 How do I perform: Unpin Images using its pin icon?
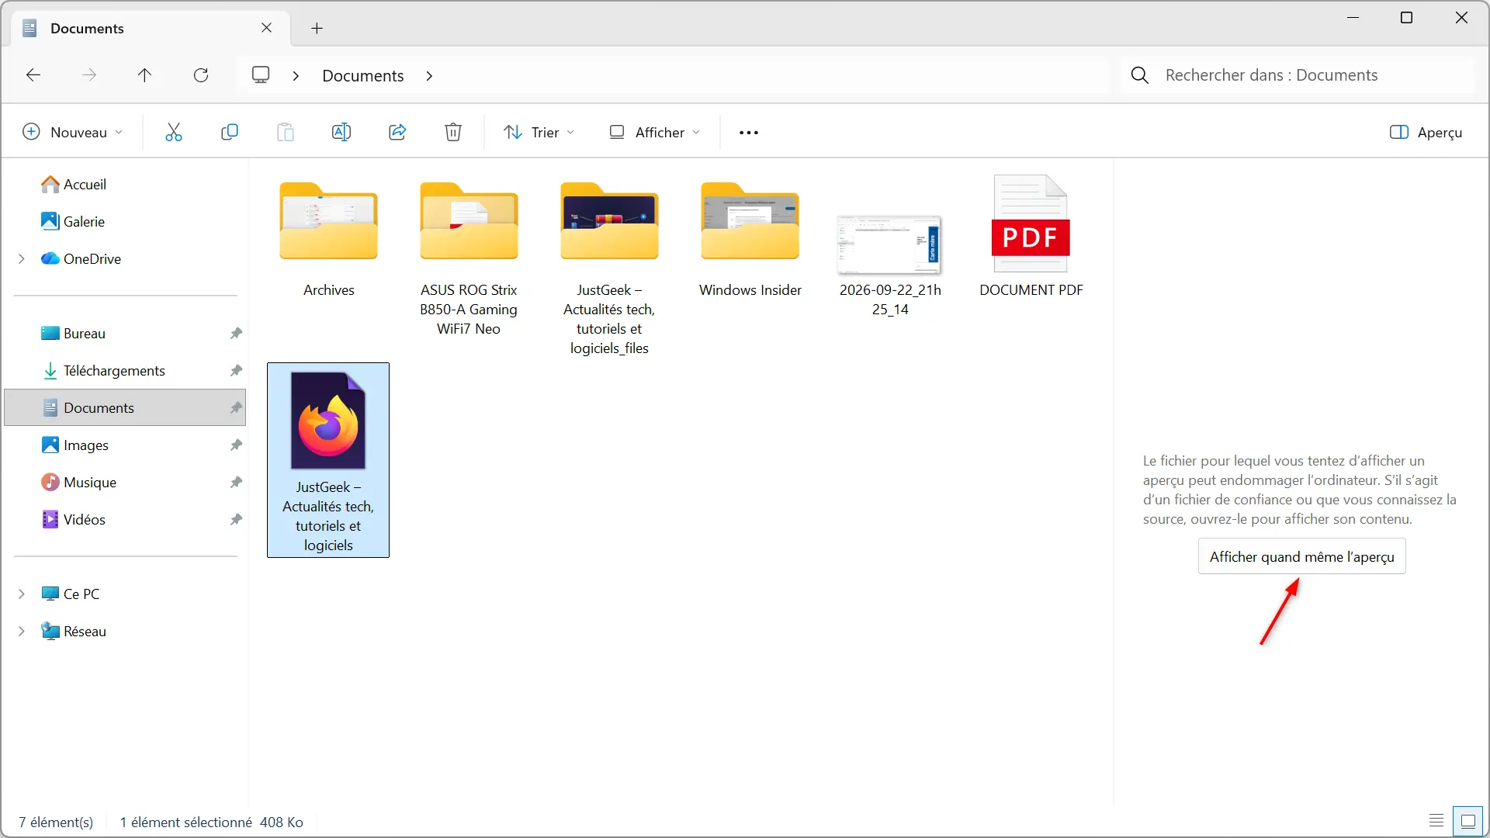coord(236,445)
